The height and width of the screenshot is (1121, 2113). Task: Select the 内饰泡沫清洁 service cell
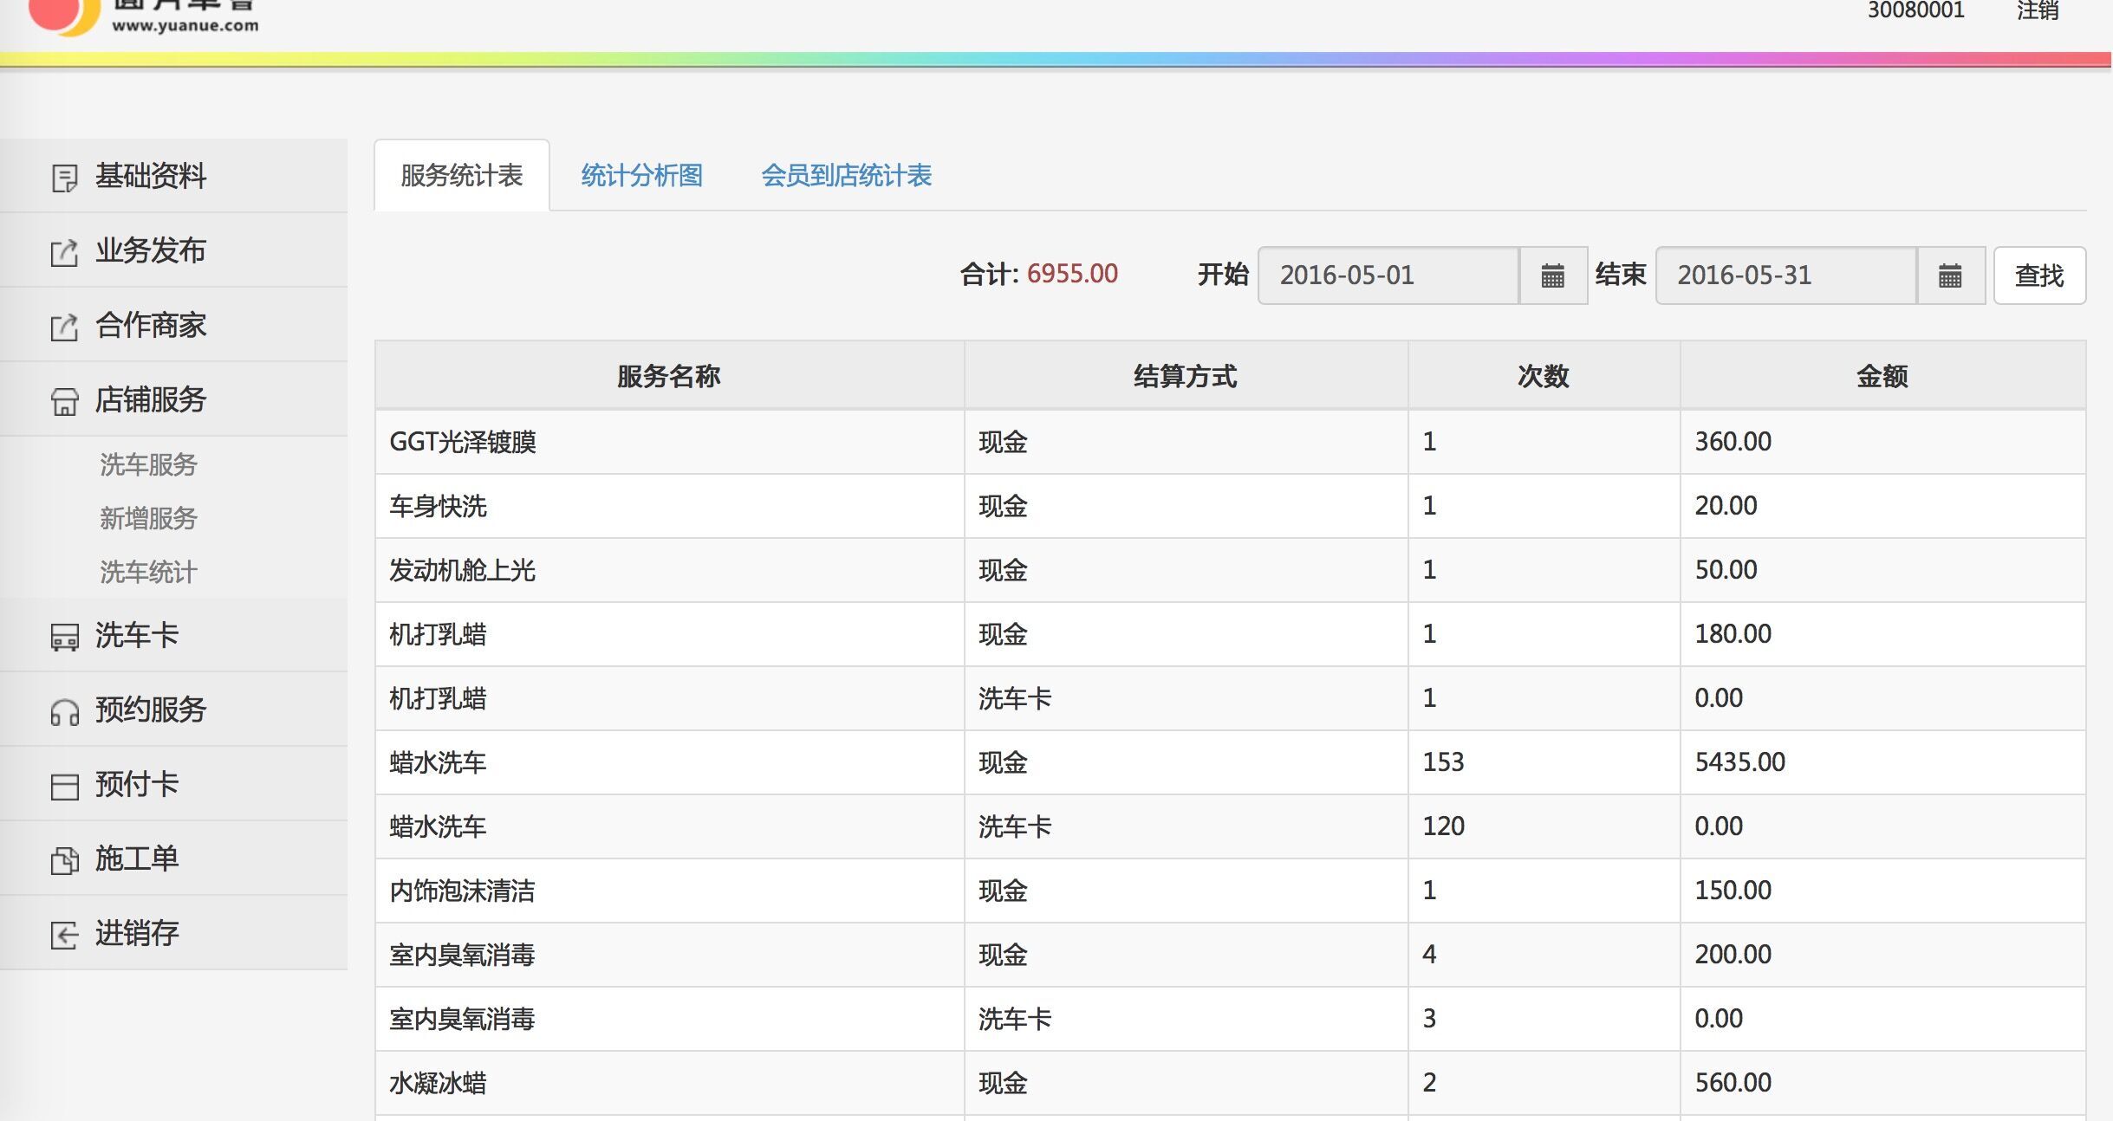669,891
